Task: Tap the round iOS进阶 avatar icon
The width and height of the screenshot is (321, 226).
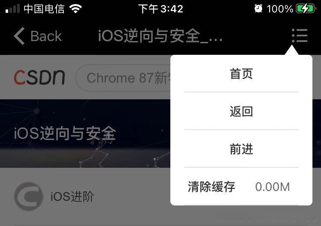Action: [x=29, y=196]
